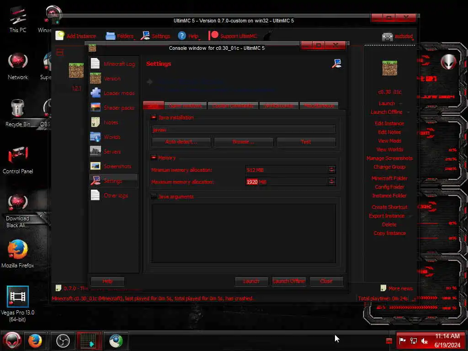Click the Maximum memory allocation field
The width and height of the screenshot is (468, 351).
click(x=286, y=181)
